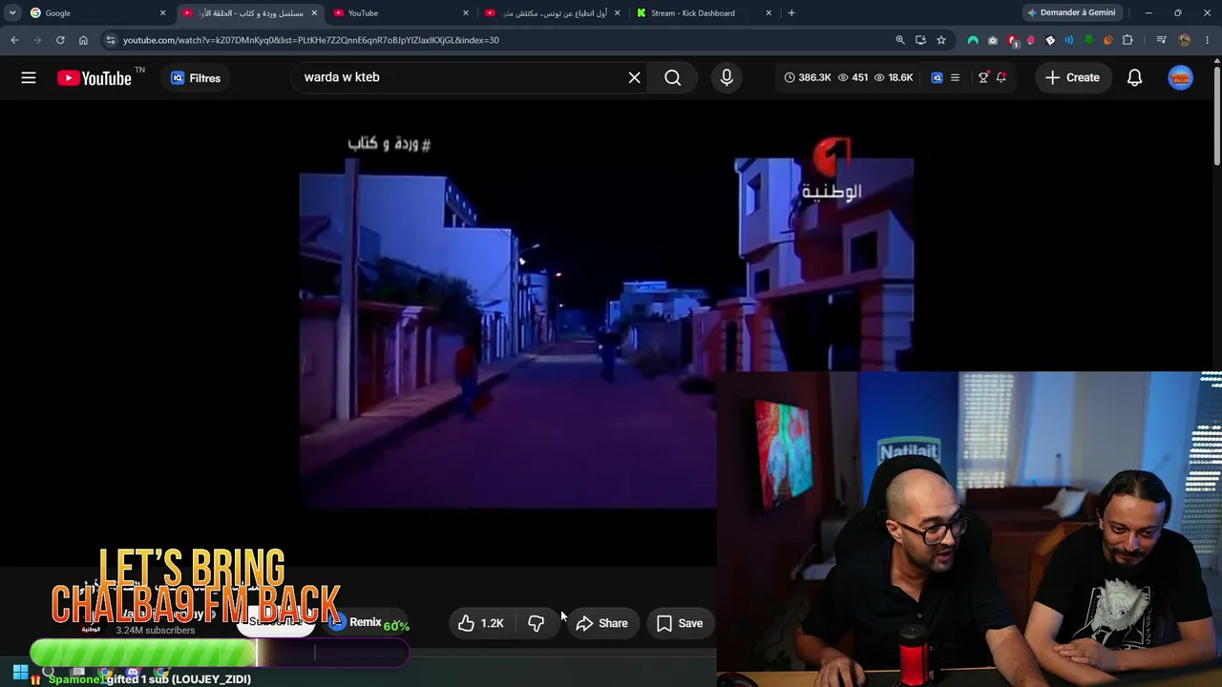Start voice search with the microphone

tap(727, 77)
